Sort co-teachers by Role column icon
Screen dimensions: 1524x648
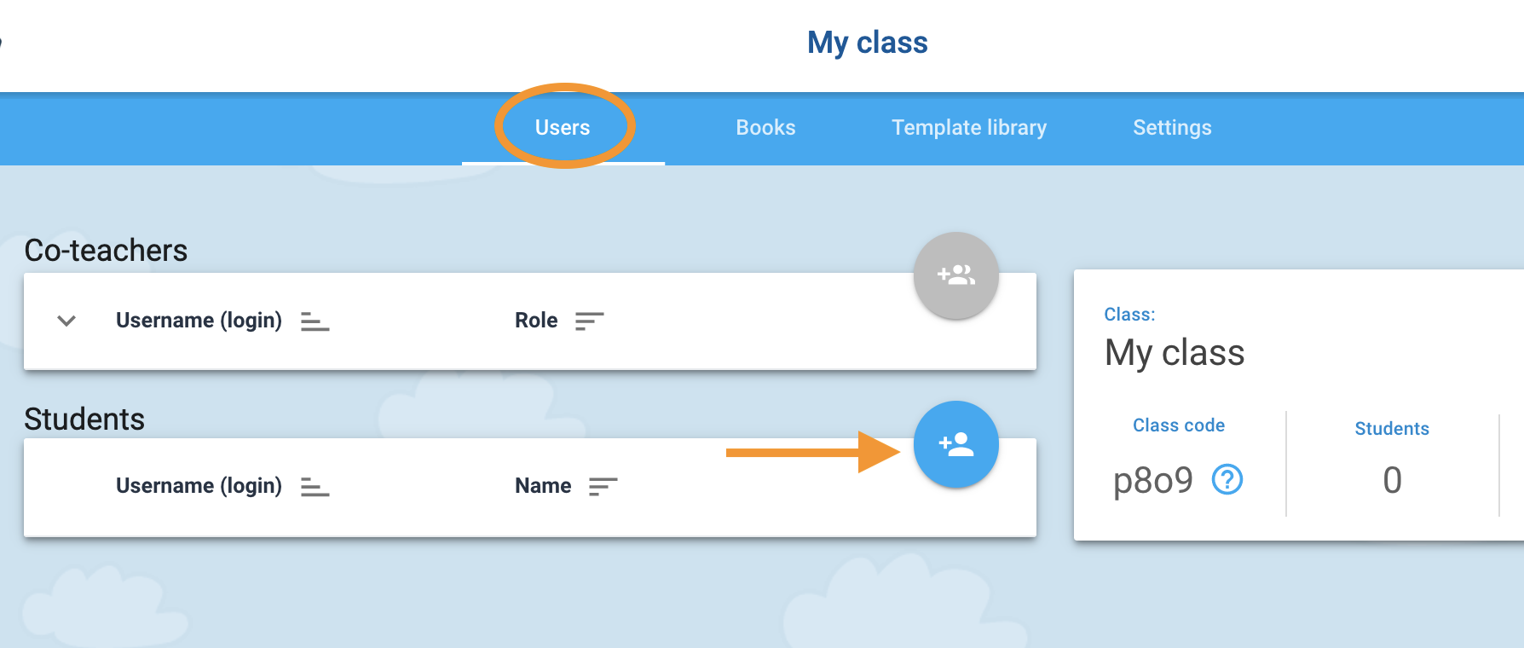click(x=589, y=321)
